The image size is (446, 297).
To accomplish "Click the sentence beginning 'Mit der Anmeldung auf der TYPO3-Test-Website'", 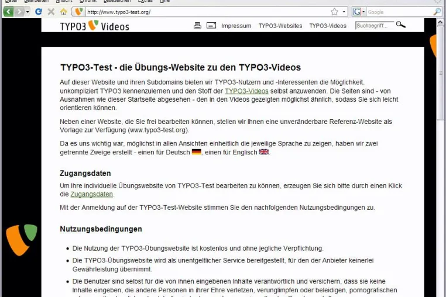I will [x=218, y=208].
